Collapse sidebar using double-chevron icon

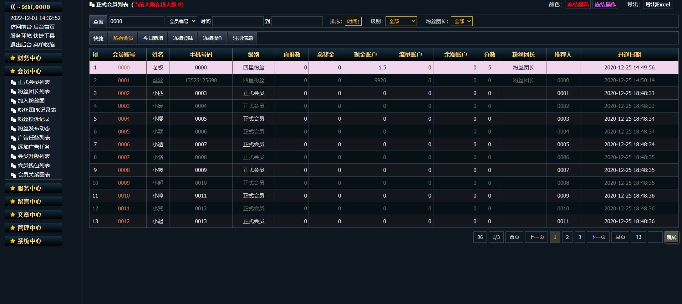click(13, 7)
